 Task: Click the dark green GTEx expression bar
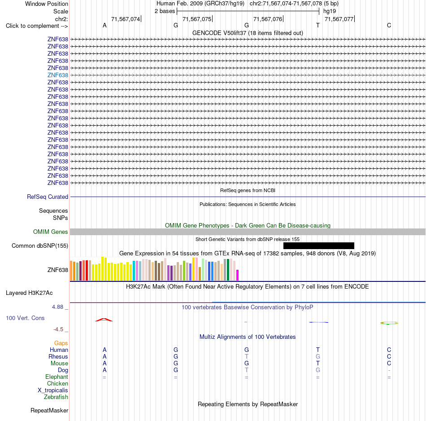pos(228,270)
